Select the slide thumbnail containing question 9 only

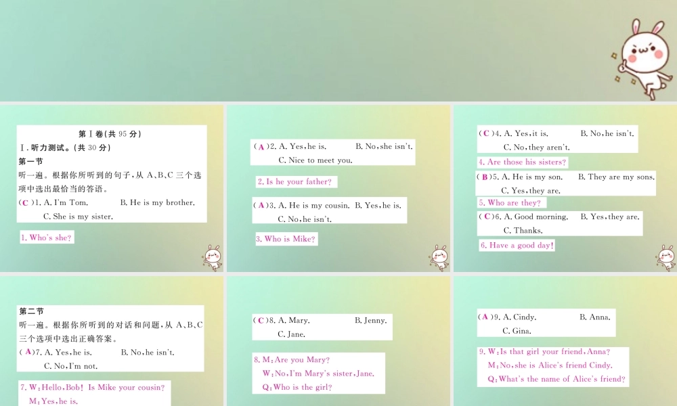pyautogui.click(x=565, y=341)
